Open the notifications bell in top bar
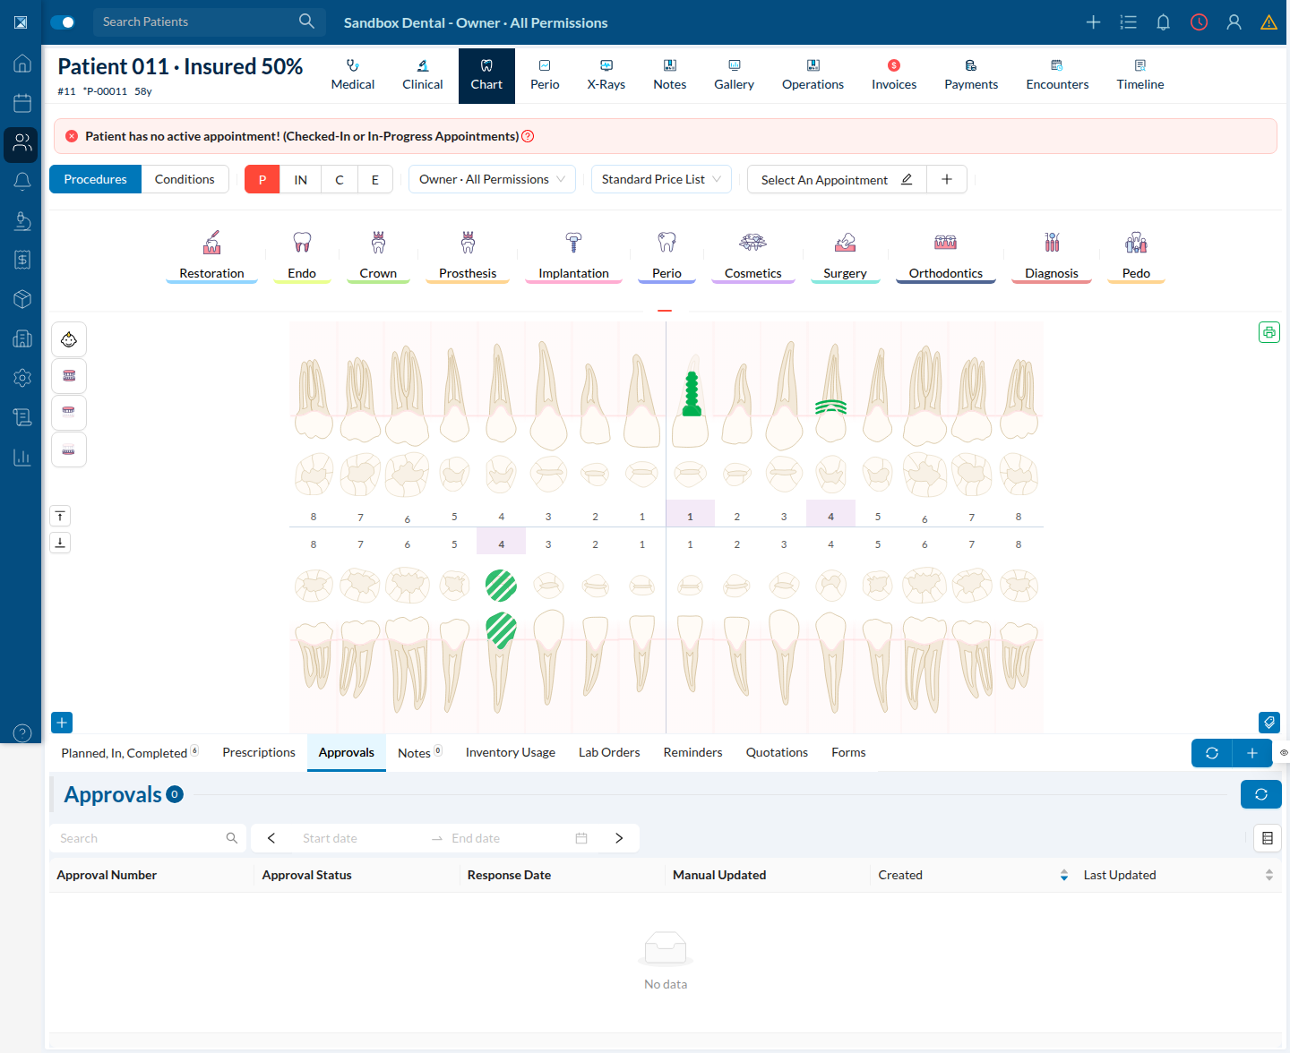The width and height of the screenshot is (1290, 1053). (1163, 22)
